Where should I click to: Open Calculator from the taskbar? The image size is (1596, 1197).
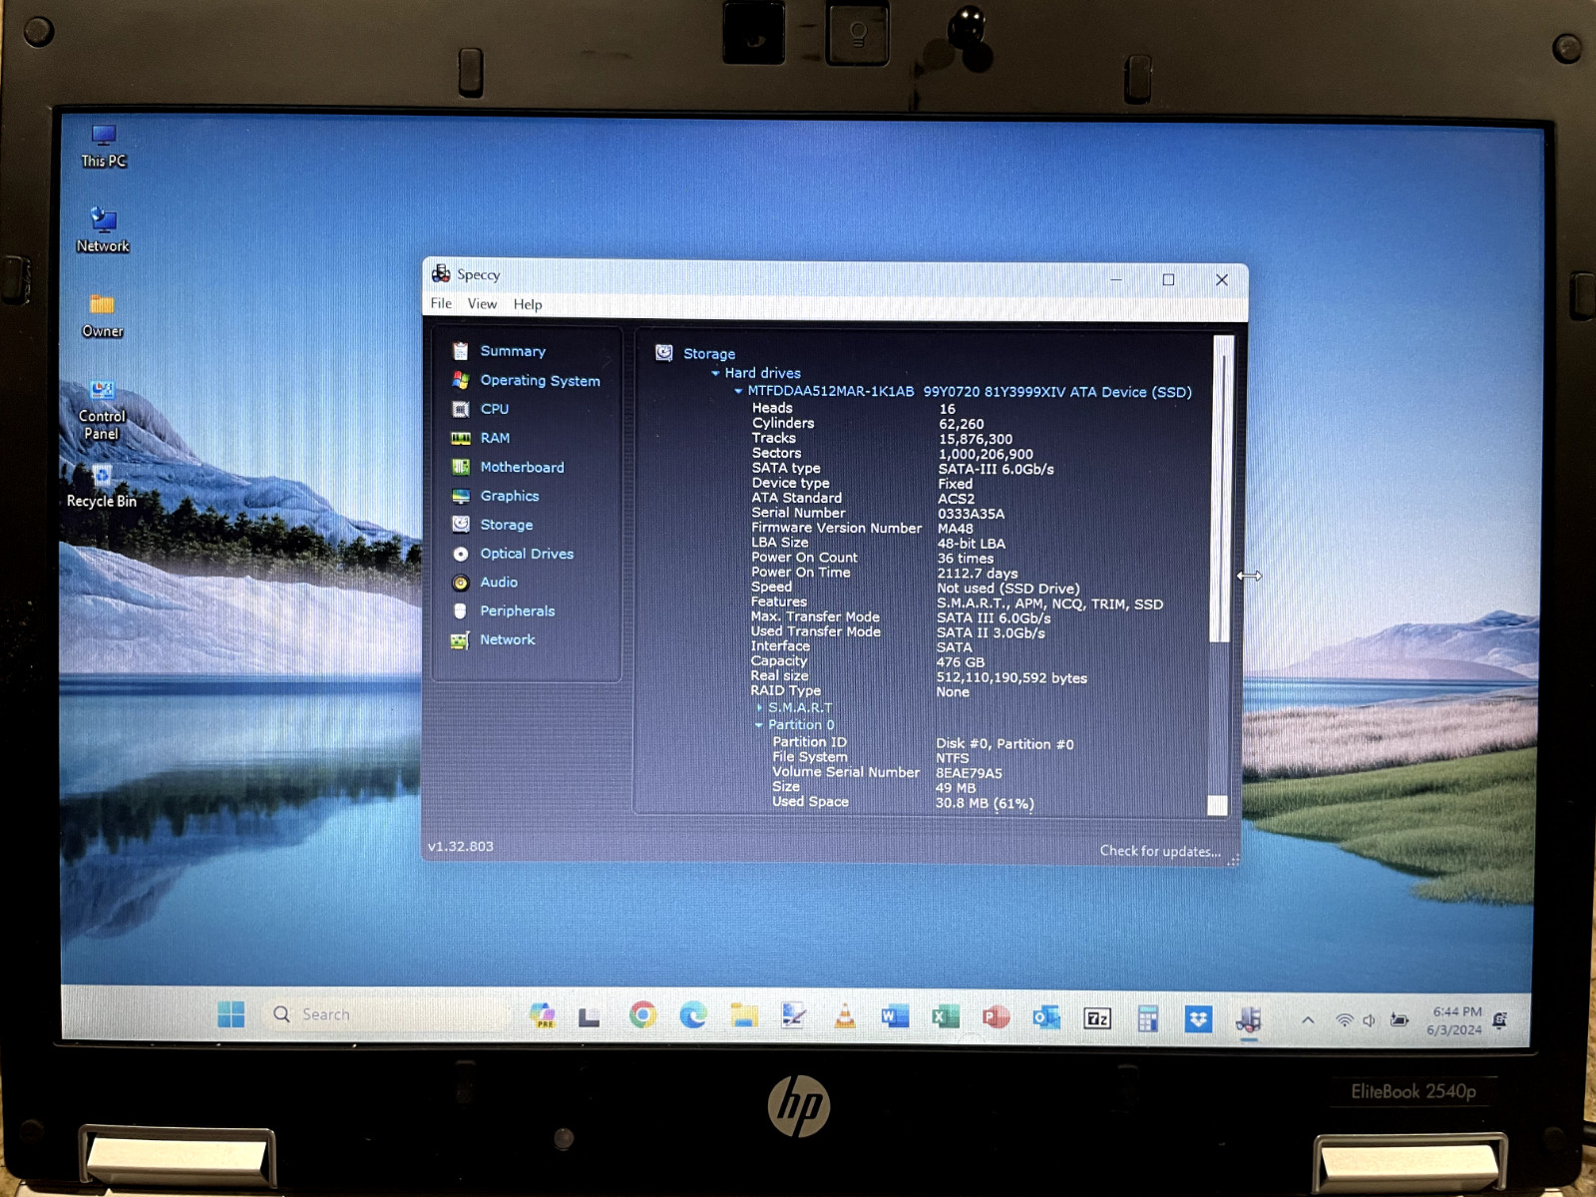(x=1148, y=1018)
